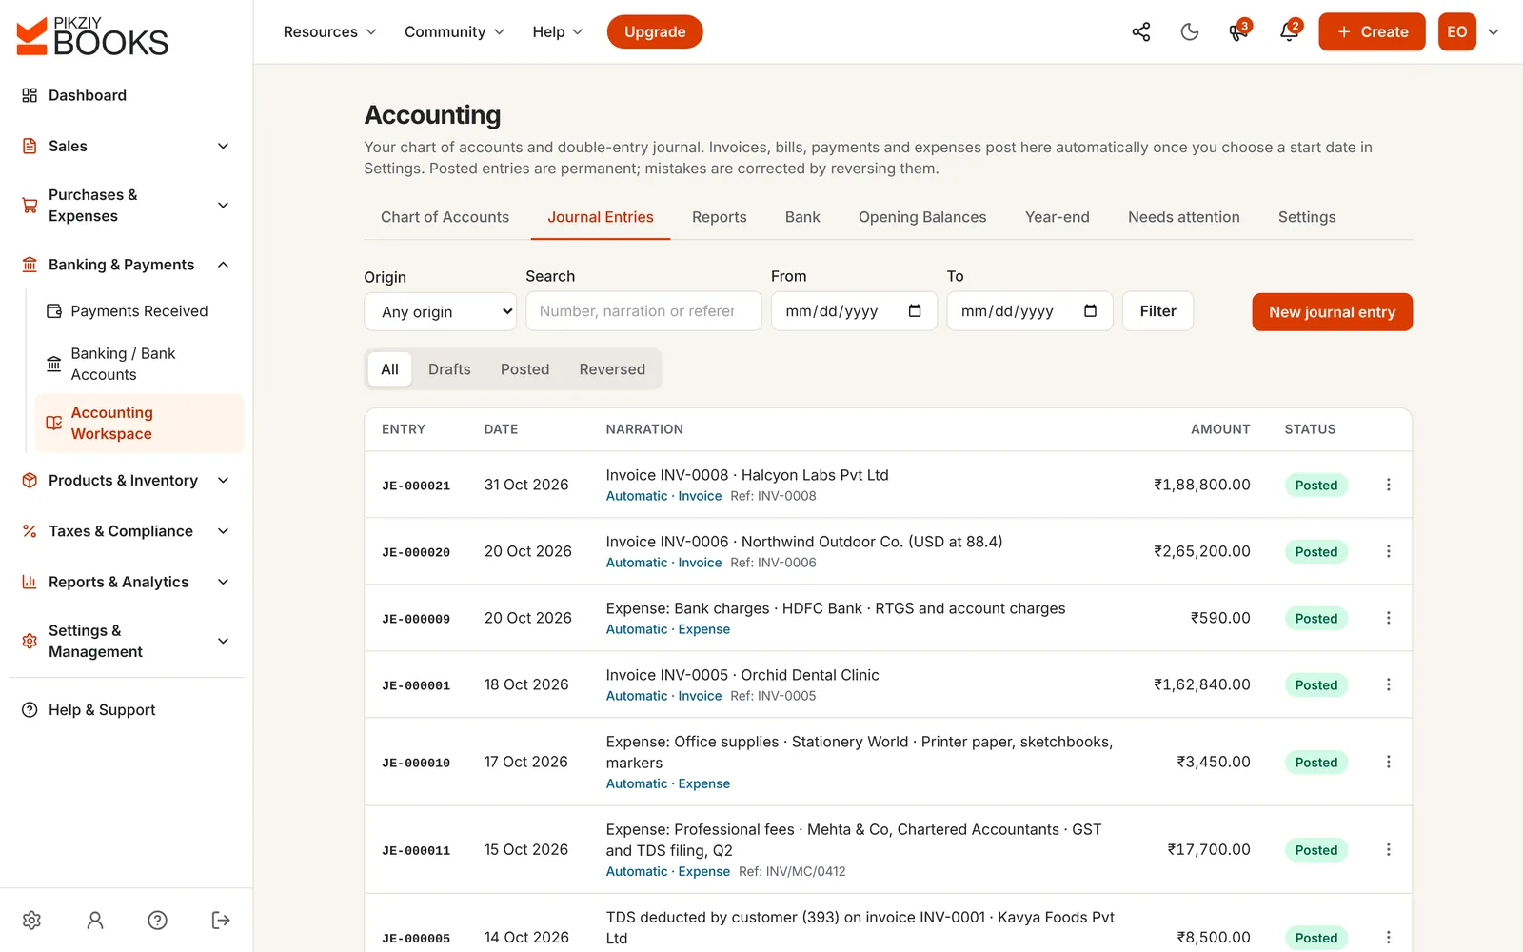Switch to Opening Balances tab
Image resolution: width=1523 pixels, height=952 pixels.
pyautogui.click(x=922, y=217)
